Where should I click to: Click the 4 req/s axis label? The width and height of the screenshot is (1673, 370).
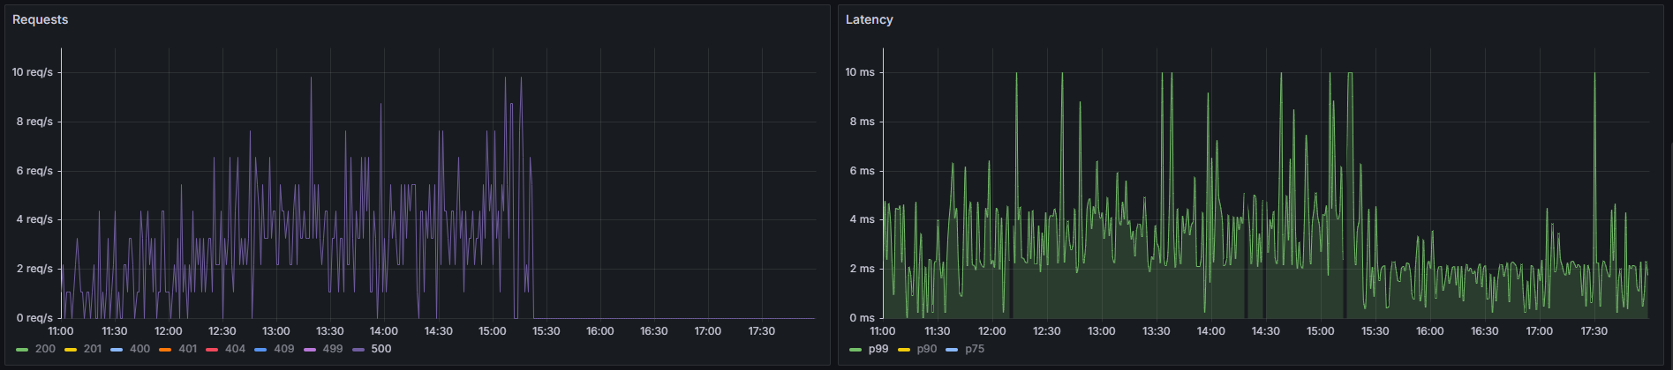point(34,219)
